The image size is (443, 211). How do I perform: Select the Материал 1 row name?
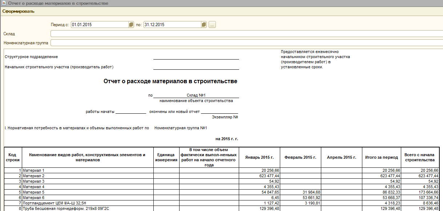tap(33, 170)
